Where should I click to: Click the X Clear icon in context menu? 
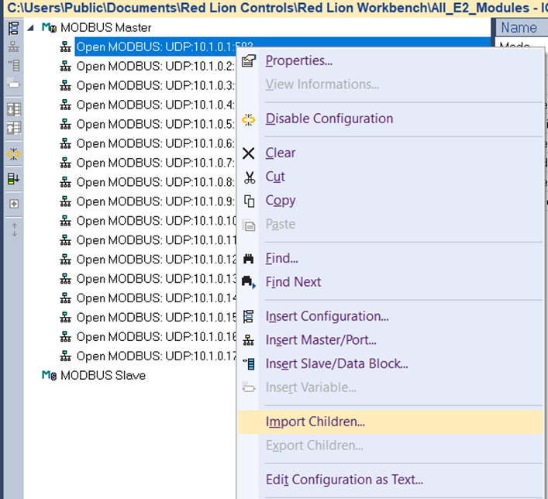click(249, 153)
